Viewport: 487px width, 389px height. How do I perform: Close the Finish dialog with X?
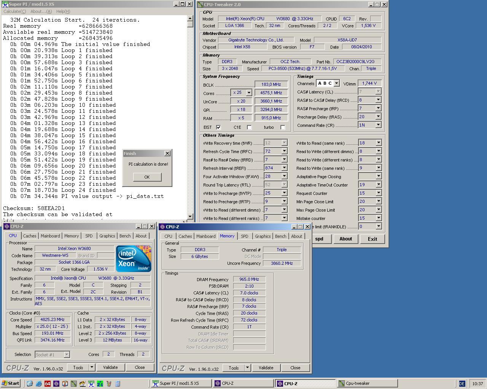coord(167,153)
